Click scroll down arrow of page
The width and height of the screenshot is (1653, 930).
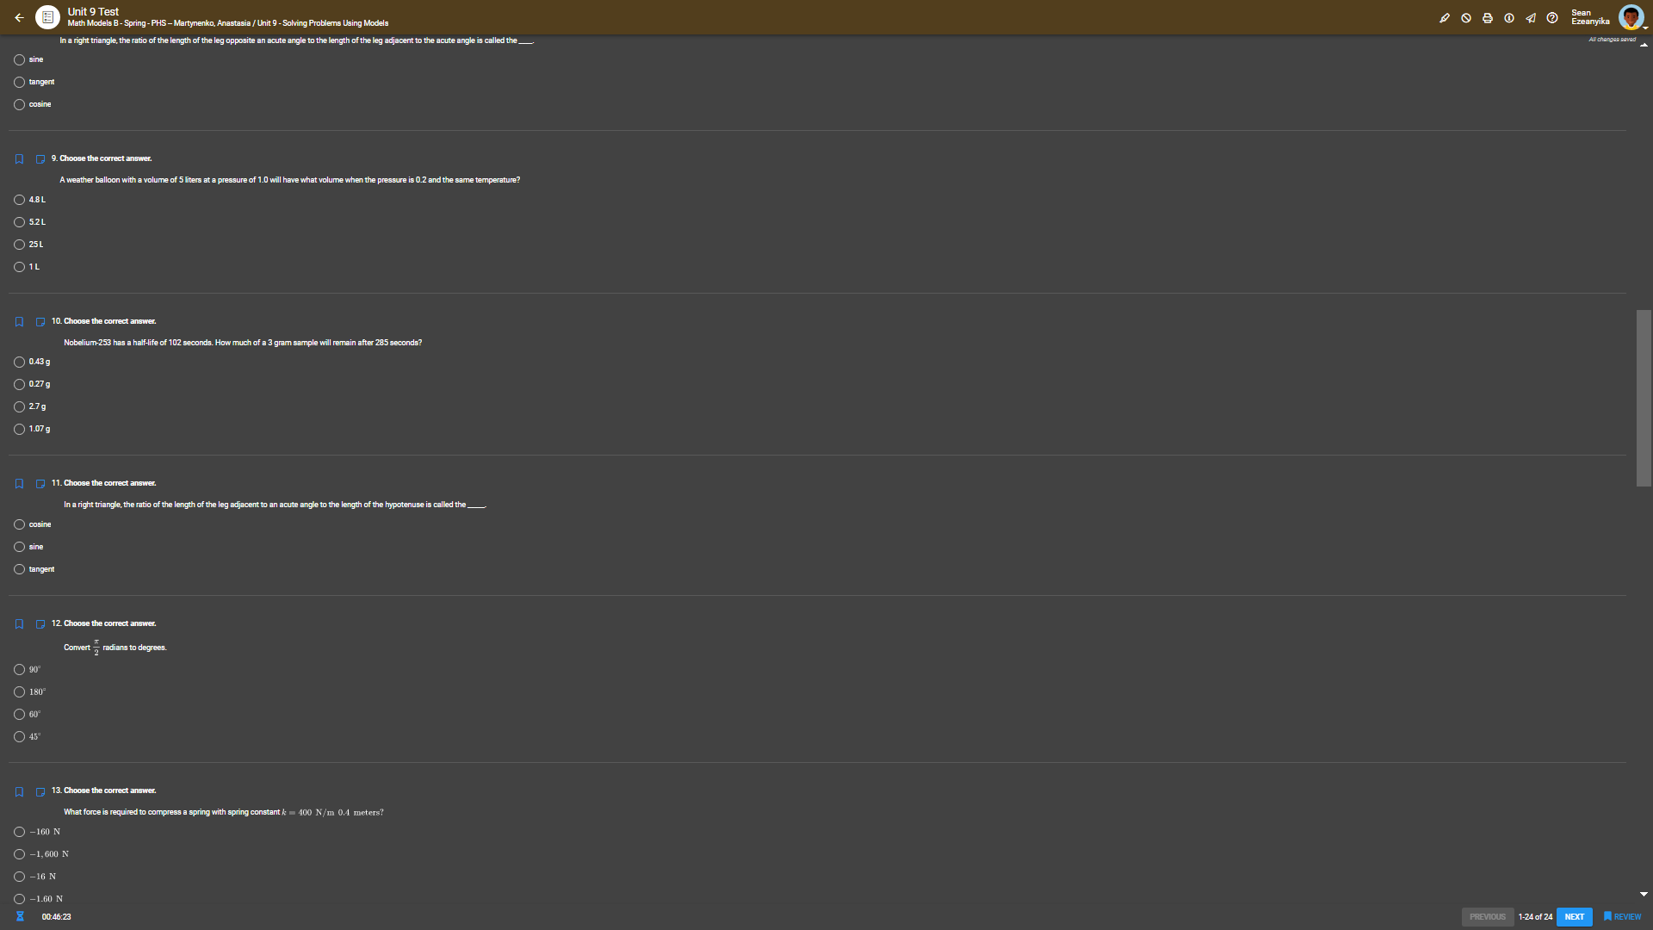[1644, 895]
